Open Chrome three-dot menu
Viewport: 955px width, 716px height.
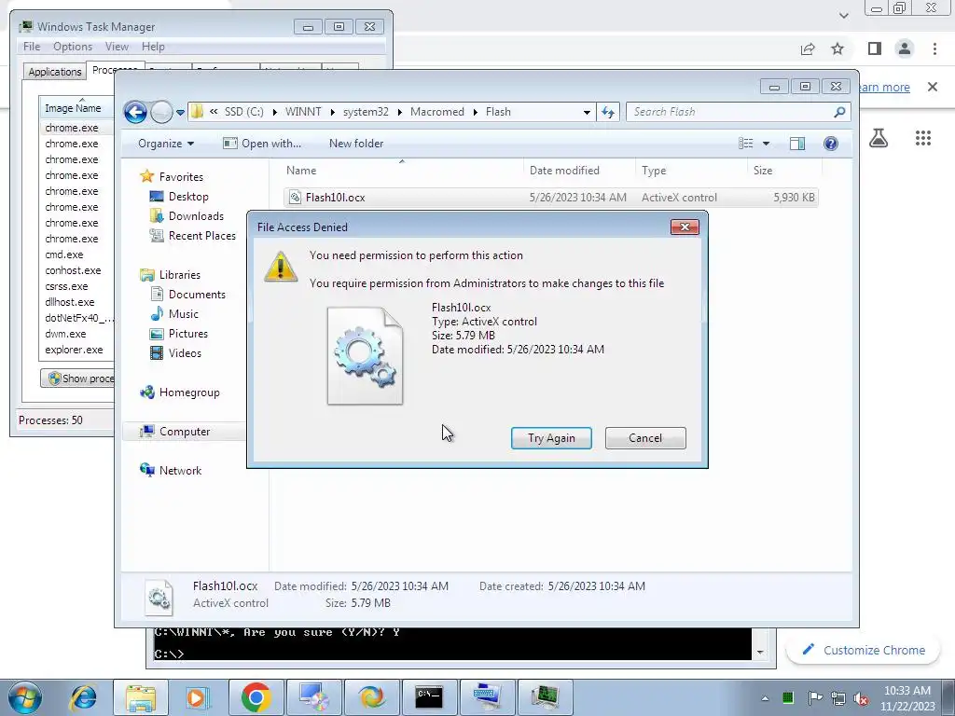pyautogui.click(x=934, y=48)
